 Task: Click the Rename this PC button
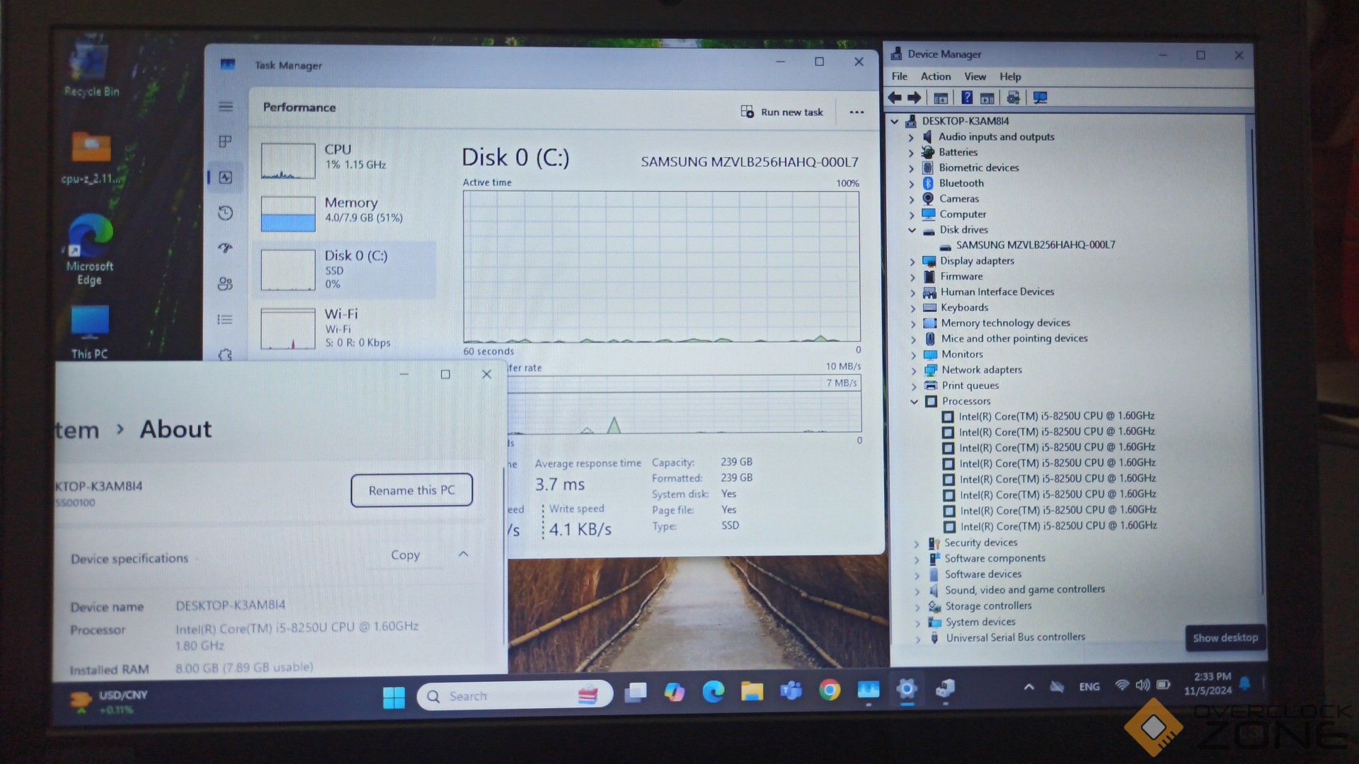[x=411, y=490]
